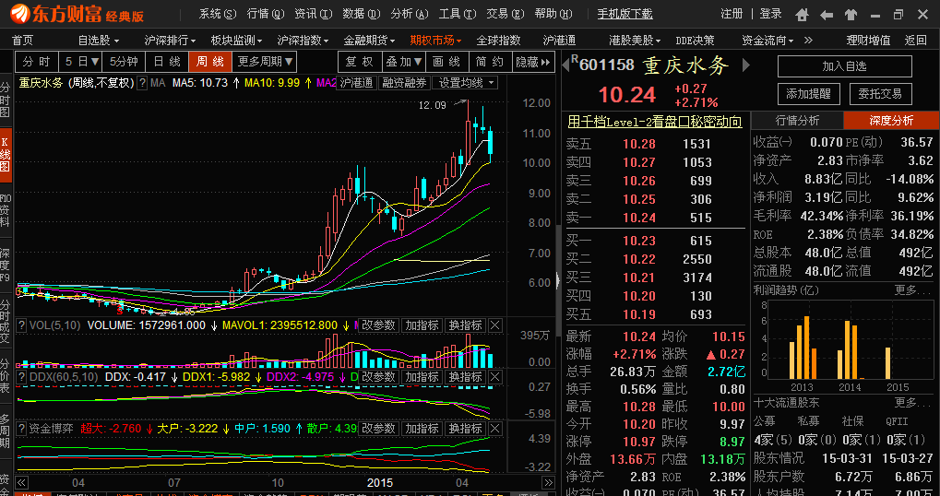Image resolution: width=940 pixels, height=496 pixels.
Task: Click 加入自选 button
Action: click(845, 66)
